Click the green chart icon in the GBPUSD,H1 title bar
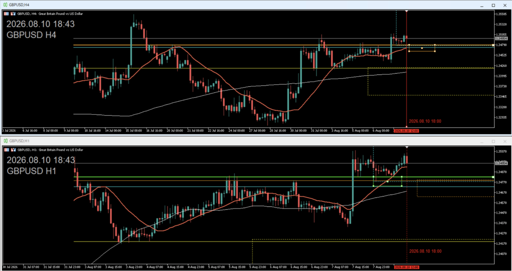Image resolution: width=512 pixels, height=271 pixels. click(x=5, y=141)
